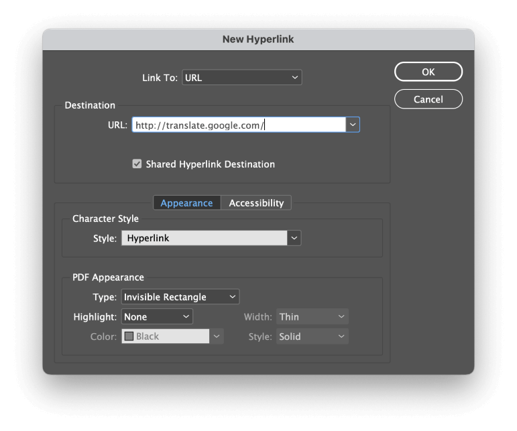This screenshot has width=517, height=431.
Task: Click the New Hyperlink title bar
Action: coord(258,39)
